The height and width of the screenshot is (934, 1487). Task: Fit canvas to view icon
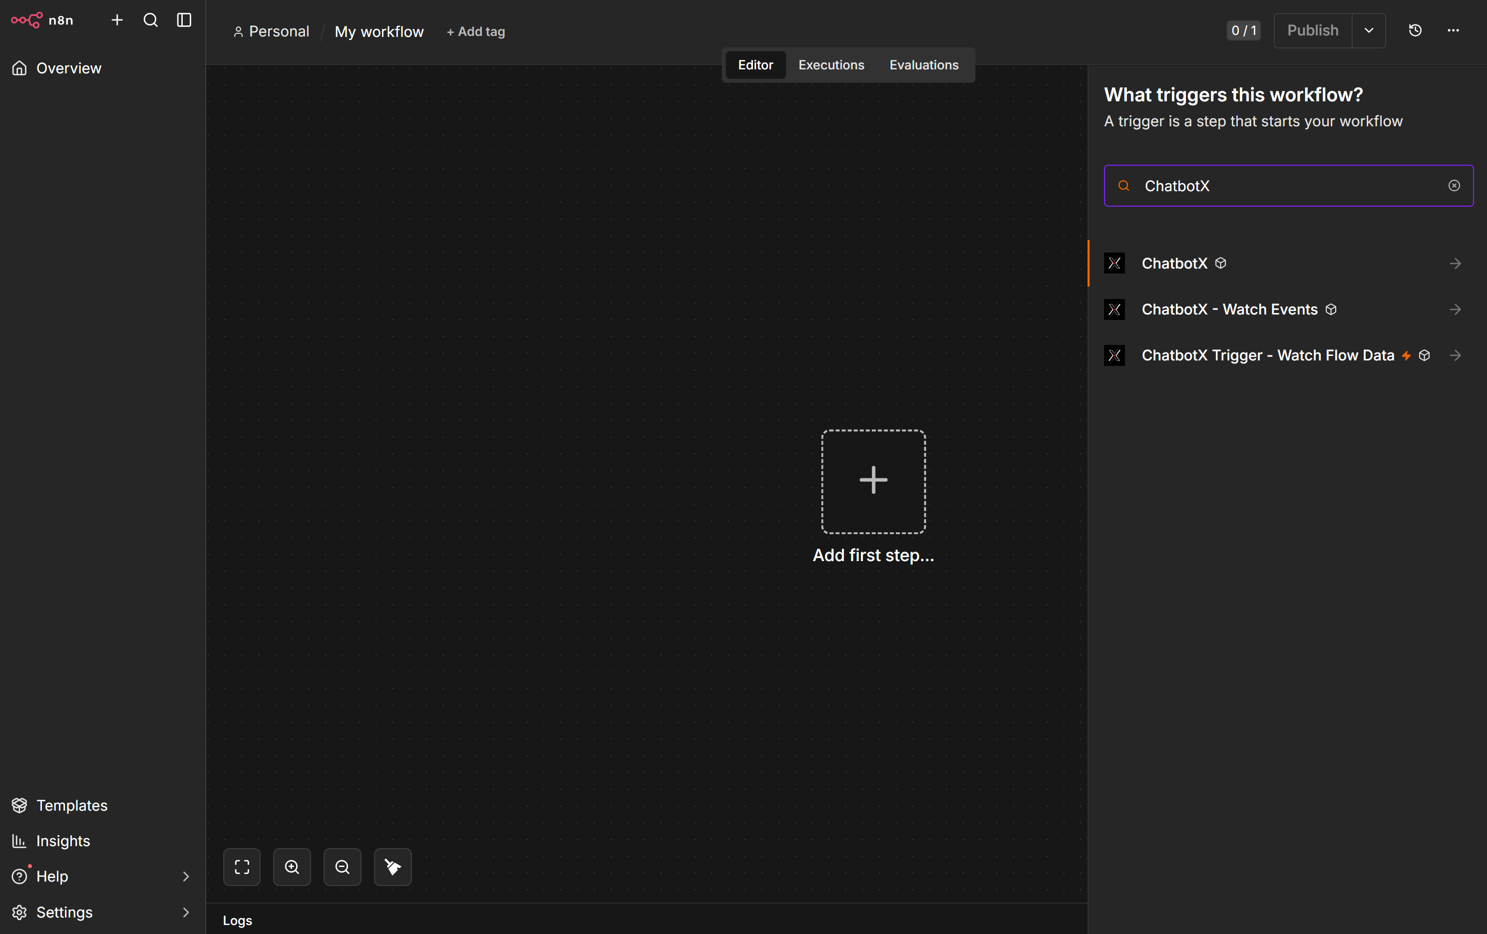click(x=242, y=867)
